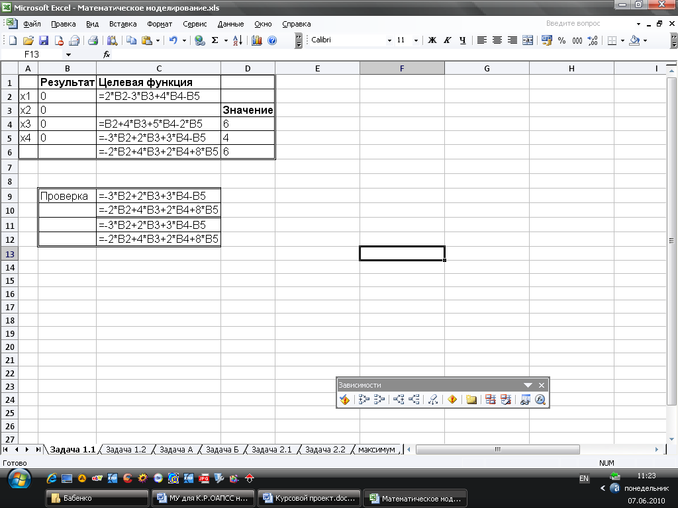Toggle bold formatting (Ж)
Viewport: 678px width, 508px height.
pyautogui.click(x=432, y=40)
